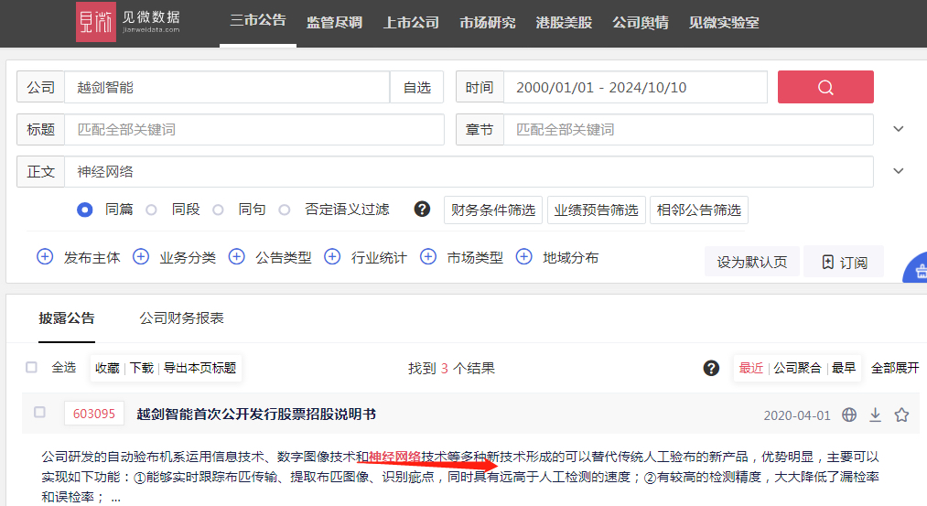The height and width of the screenshot is (506, 927).
Task: Open the 市场研究 nav tab
Action: click(x=487, y=23)
